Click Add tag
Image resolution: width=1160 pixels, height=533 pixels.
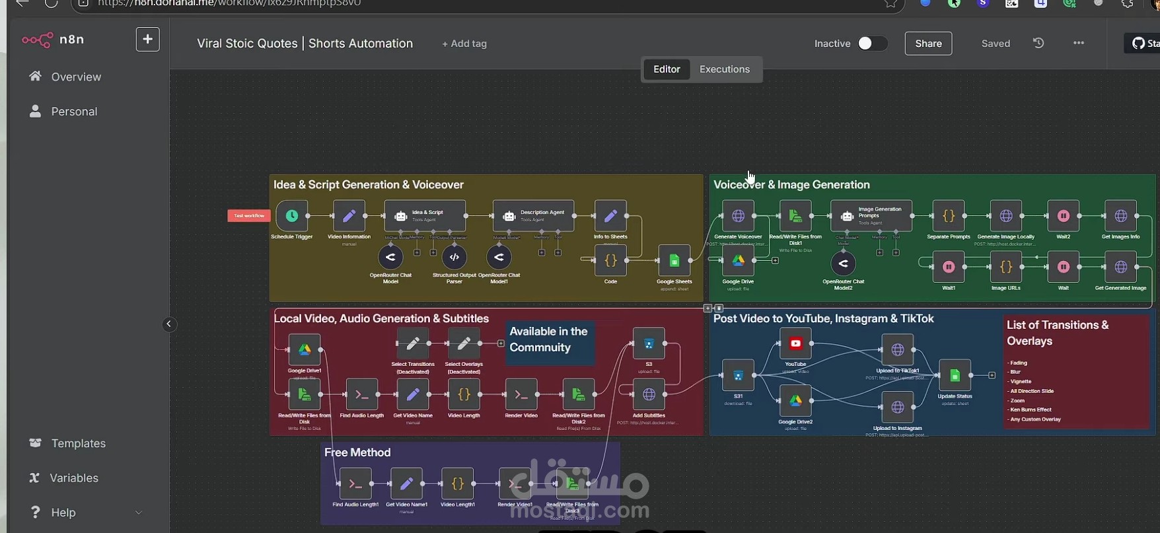click(x=464, y=44)
